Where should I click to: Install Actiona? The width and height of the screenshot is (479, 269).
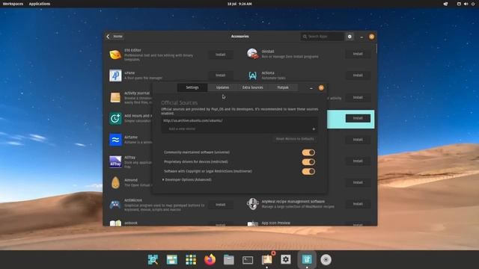click(x=358, y=75)
